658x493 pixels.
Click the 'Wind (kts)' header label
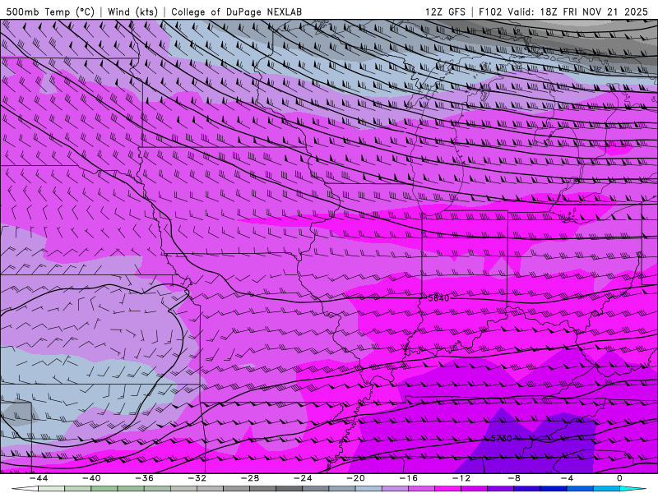pyautogui.click(x=132, y=12)
